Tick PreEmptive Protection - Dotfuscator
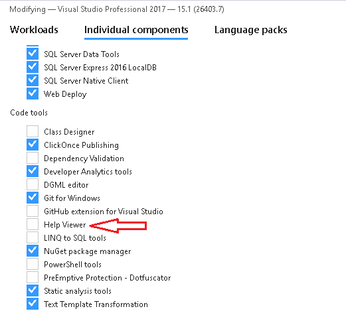The height and width of the screenshot is (319, 346). click(33, 277)
